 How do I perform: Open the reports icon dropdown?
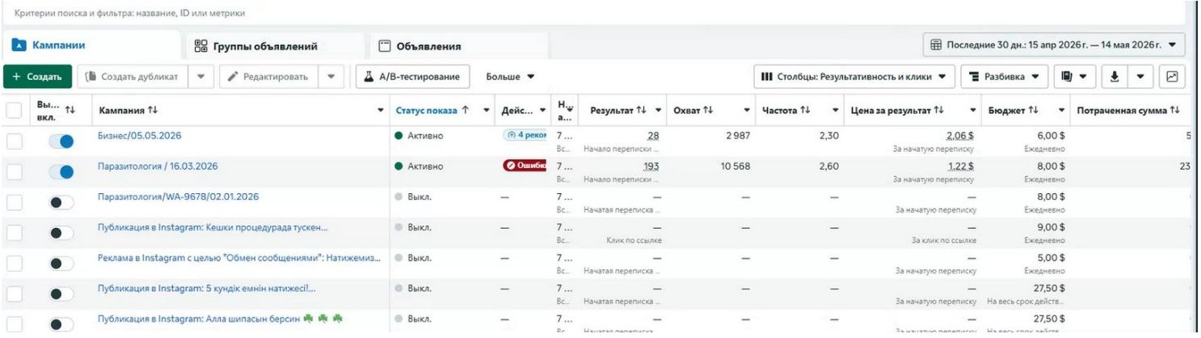(x=1073, y=77)
